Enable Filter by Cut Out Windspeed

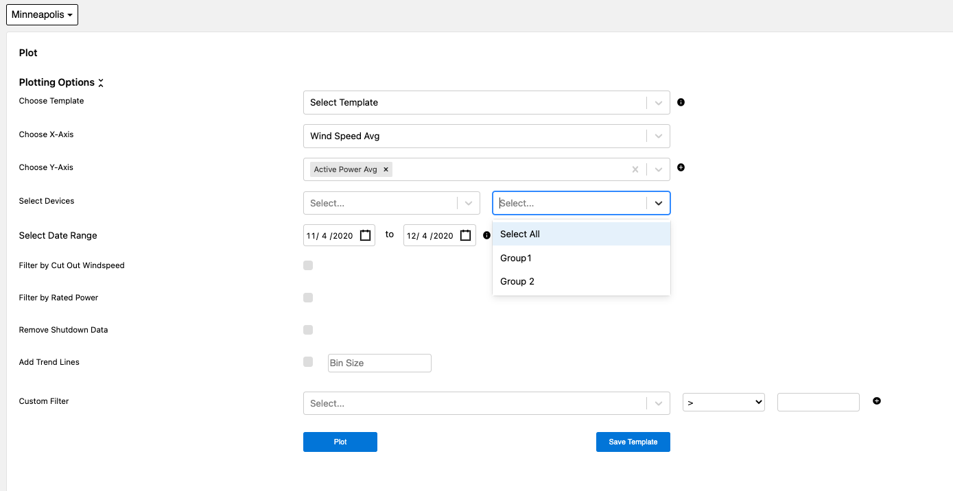click(x=308, y=265)
